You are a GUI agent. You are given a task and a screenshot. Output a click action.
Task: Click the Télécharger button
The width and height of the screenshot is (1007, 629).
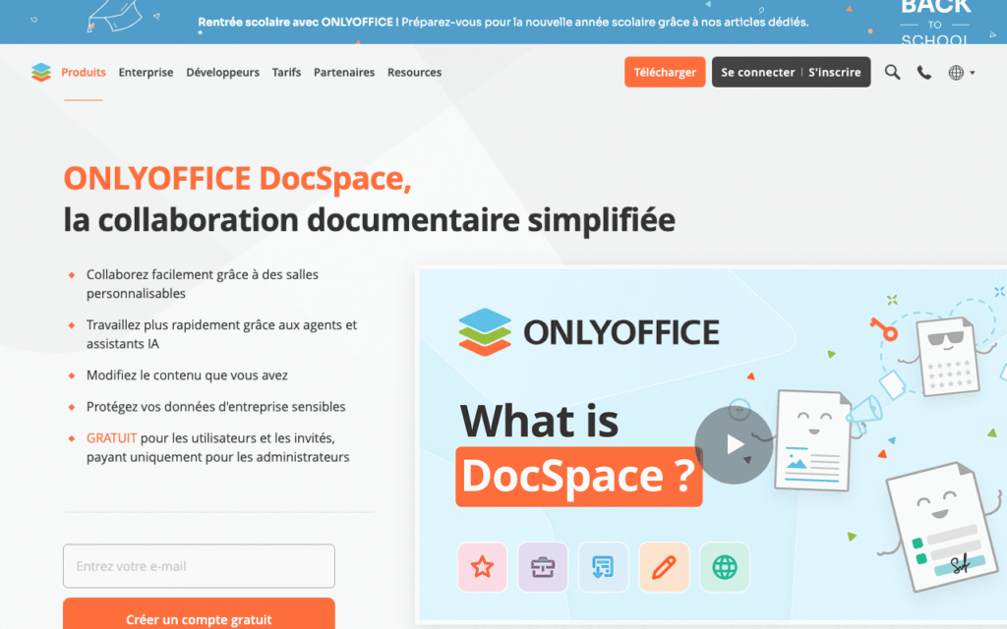665,72
